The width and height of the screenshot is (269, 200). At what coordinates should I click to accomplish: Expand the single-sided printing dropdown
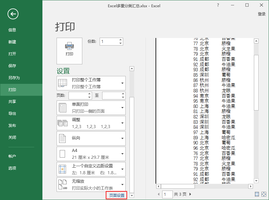(x=91, y=108)
